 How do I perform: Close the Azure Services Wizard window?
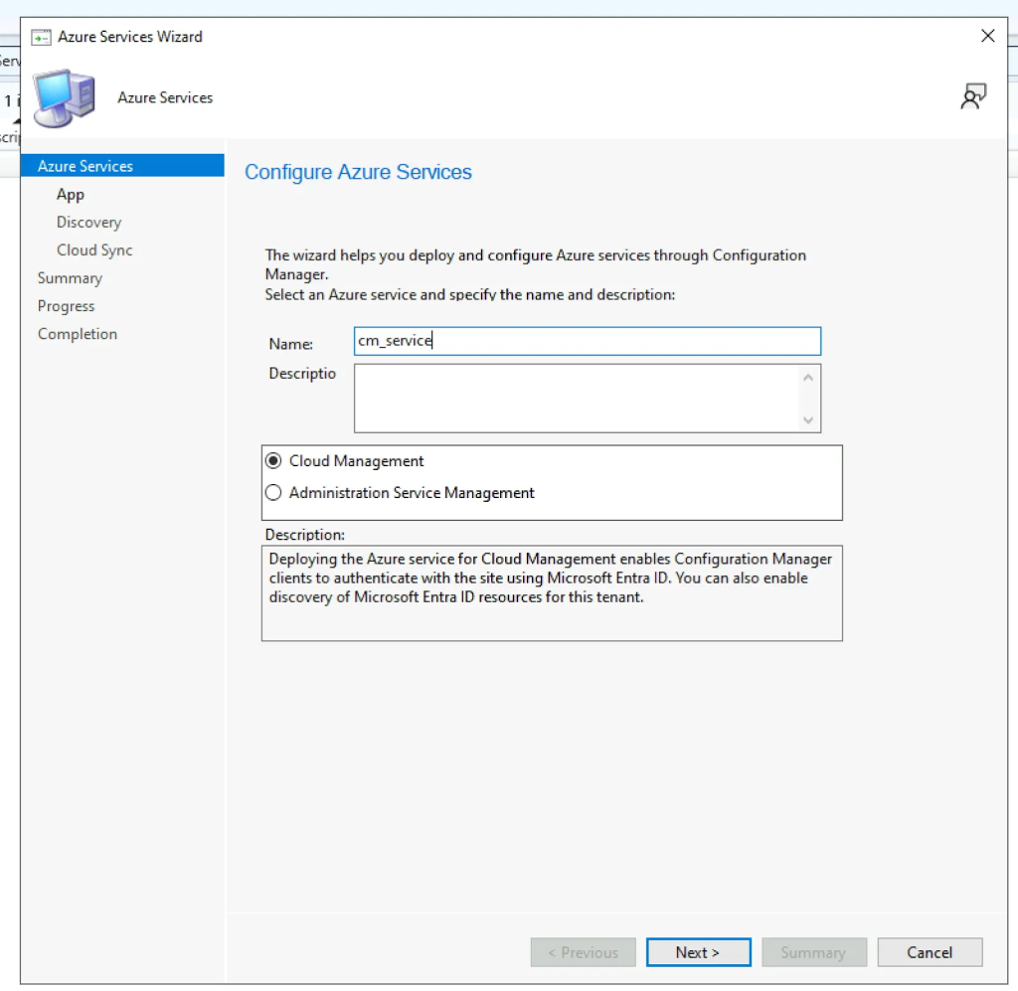tap(987, 37)
